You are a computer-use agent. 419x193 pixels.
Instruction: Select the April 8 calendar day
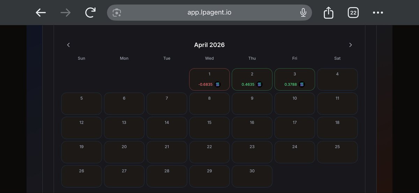(209, 103)
